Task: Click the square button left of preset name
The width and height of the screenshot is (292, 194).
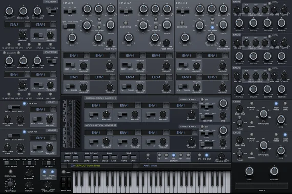Action: [64, 166]
